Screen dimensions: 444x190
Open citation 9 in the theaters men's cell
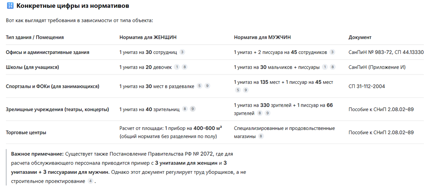coord(268,113)
